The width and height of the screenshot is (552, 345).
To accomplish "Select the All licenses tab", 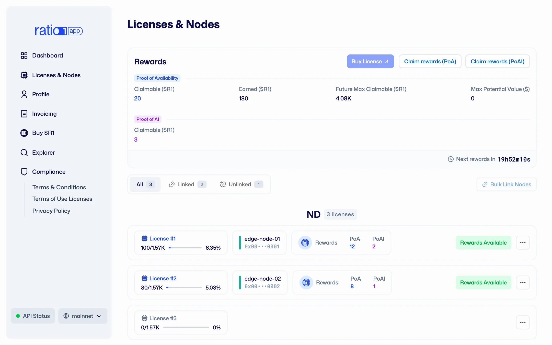I will pos(145,184).
